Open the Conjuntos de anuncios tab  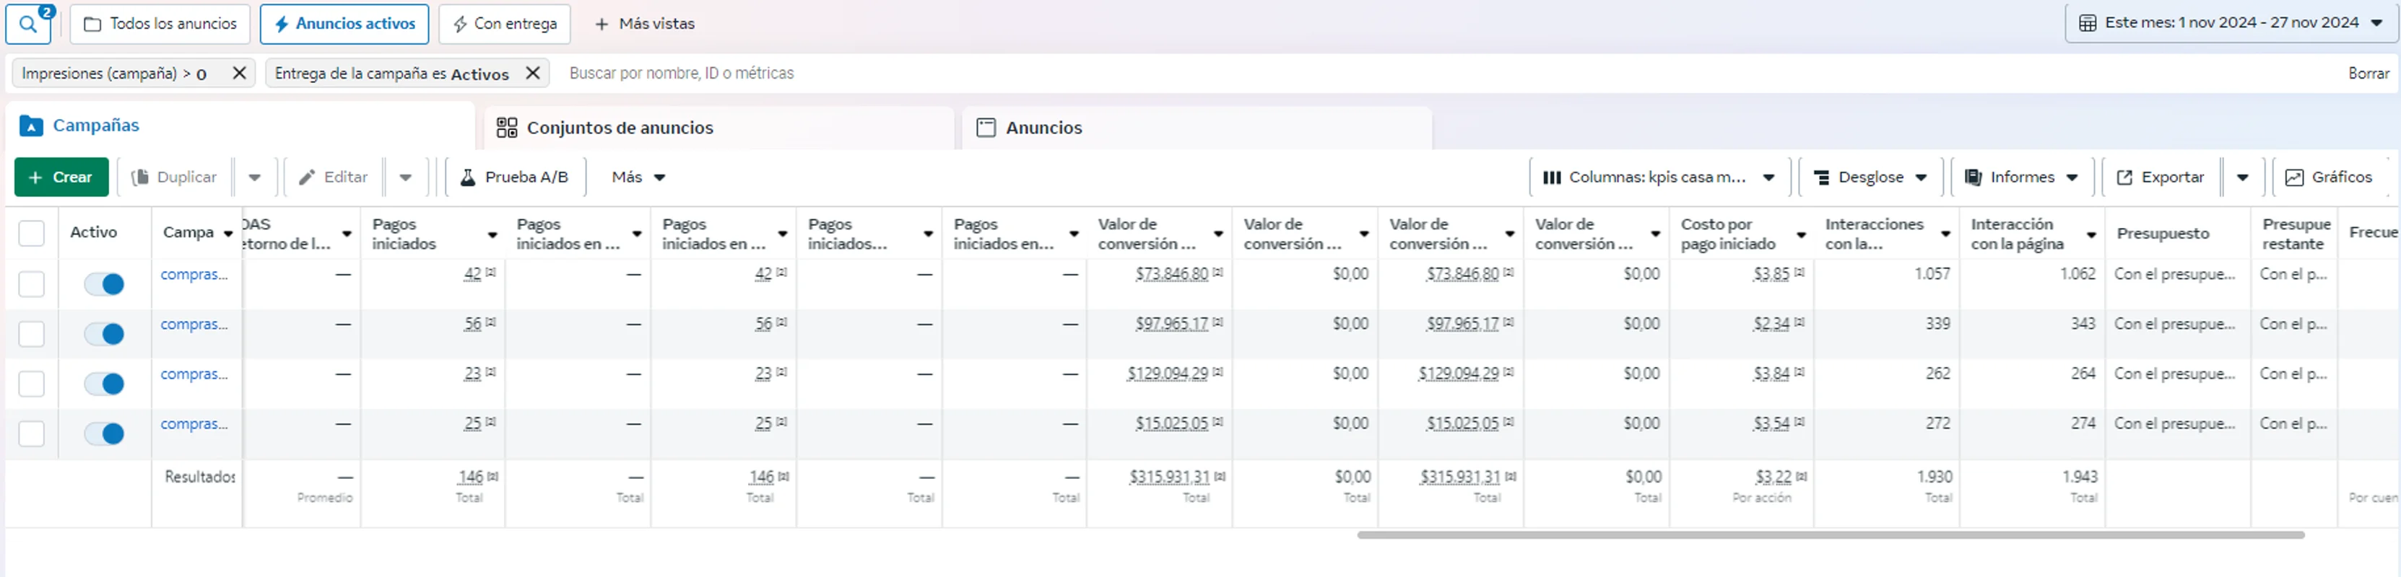coord(718,128)
